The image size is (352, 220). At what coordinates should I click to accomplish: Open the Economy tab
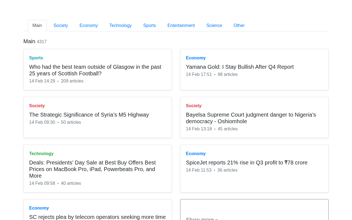(89, 26)
